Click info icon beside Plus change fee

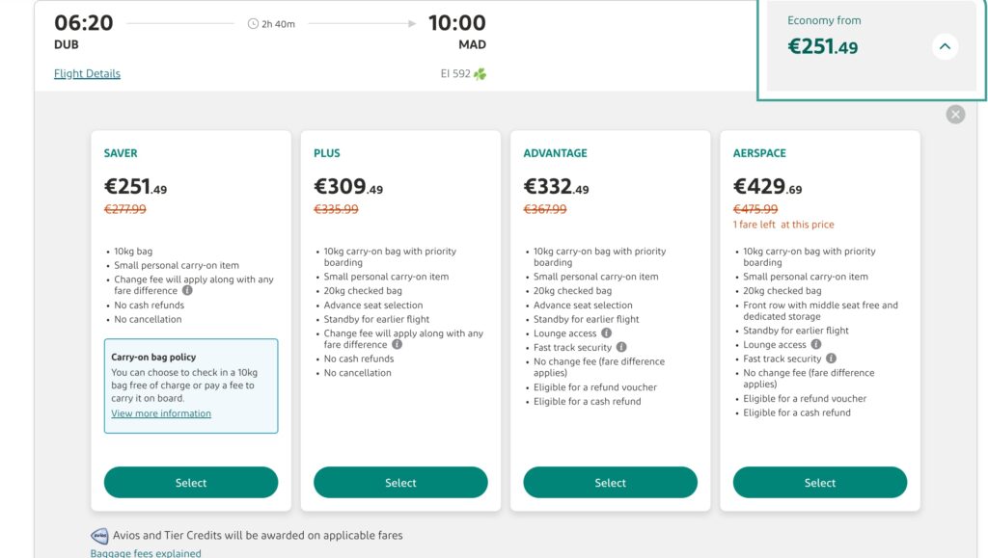click(x=397, y=344)
